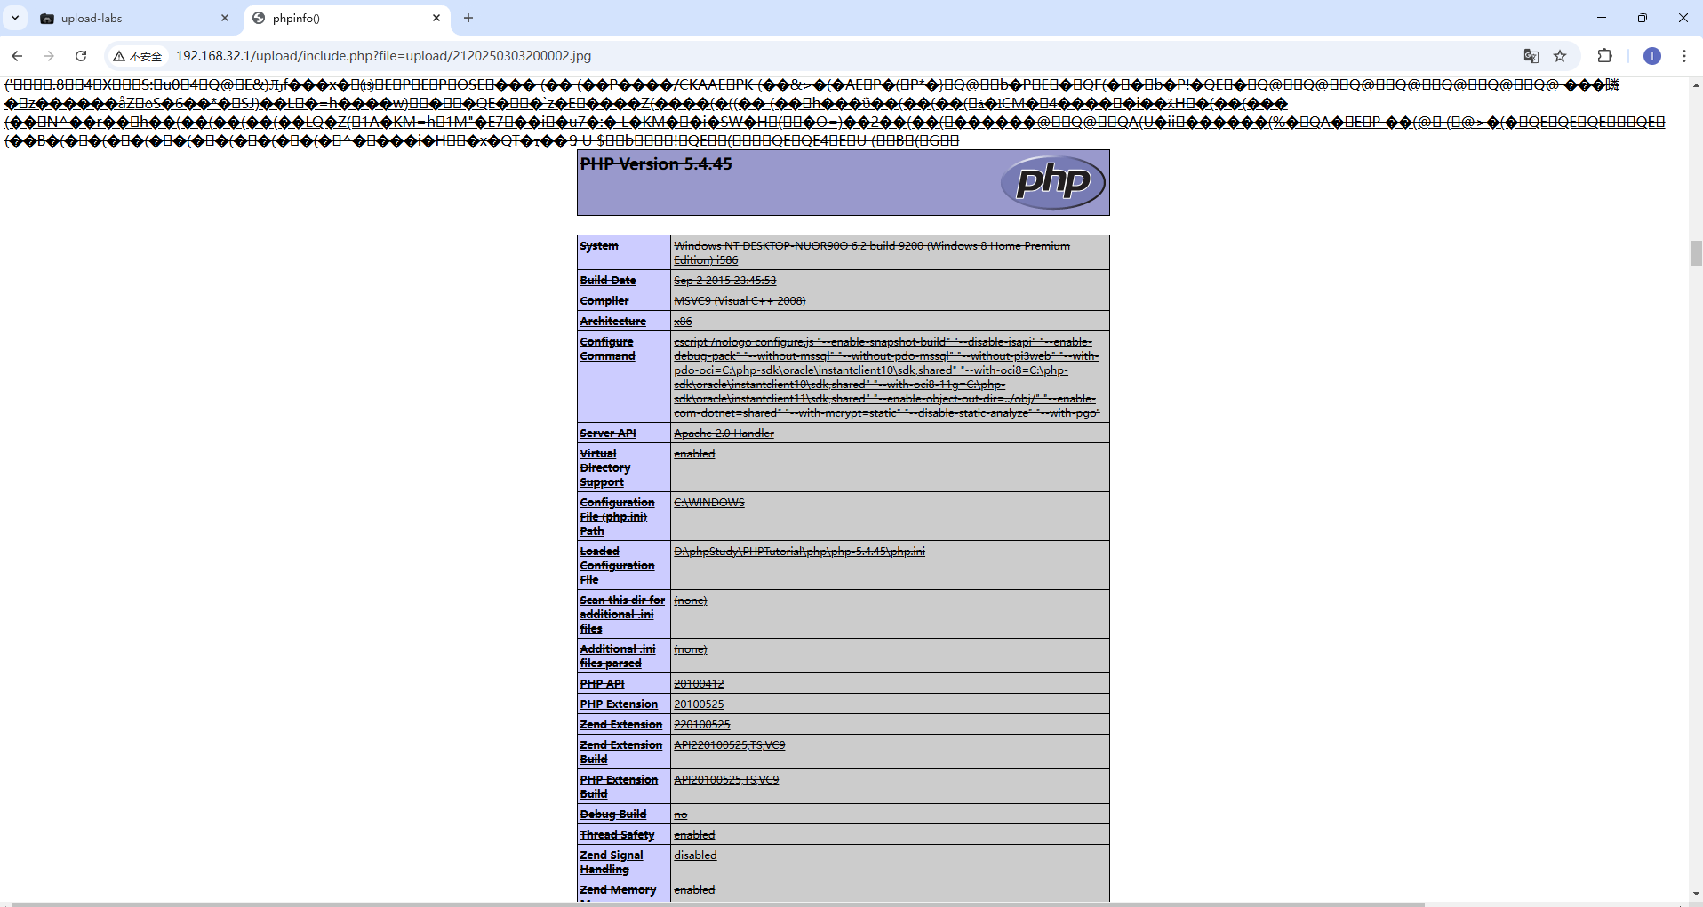Click the scrollbar down arrow
This screenshot has height=907, width=1703.
[1696, 894]
